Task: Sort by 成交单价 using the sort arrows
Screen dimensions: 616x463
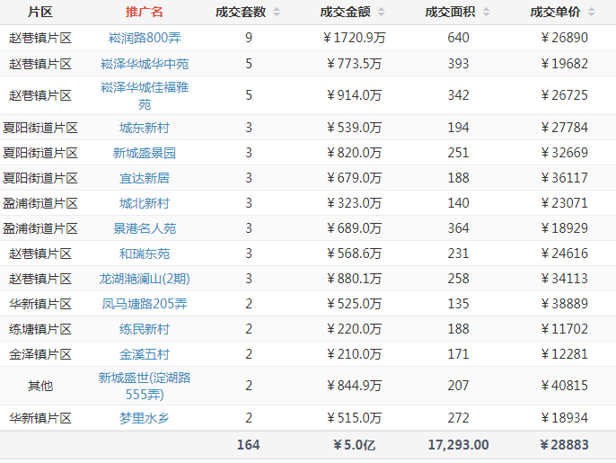Action: (591, 13)
